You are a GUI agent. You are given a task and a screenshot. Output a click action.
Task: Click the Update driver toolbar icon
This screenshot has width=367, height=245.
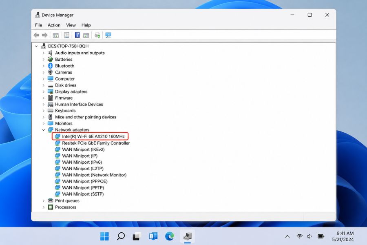(x=97, y=35)
